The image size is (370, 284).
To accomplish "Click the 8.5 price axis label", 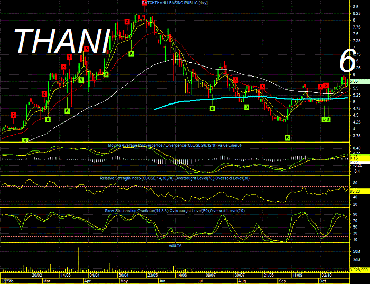I will (x=356, y=7).
